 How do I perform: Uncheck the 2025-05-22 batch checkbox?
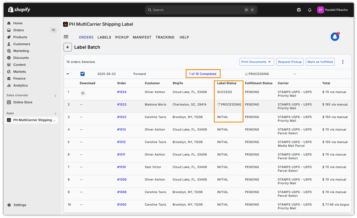(82, 74)
